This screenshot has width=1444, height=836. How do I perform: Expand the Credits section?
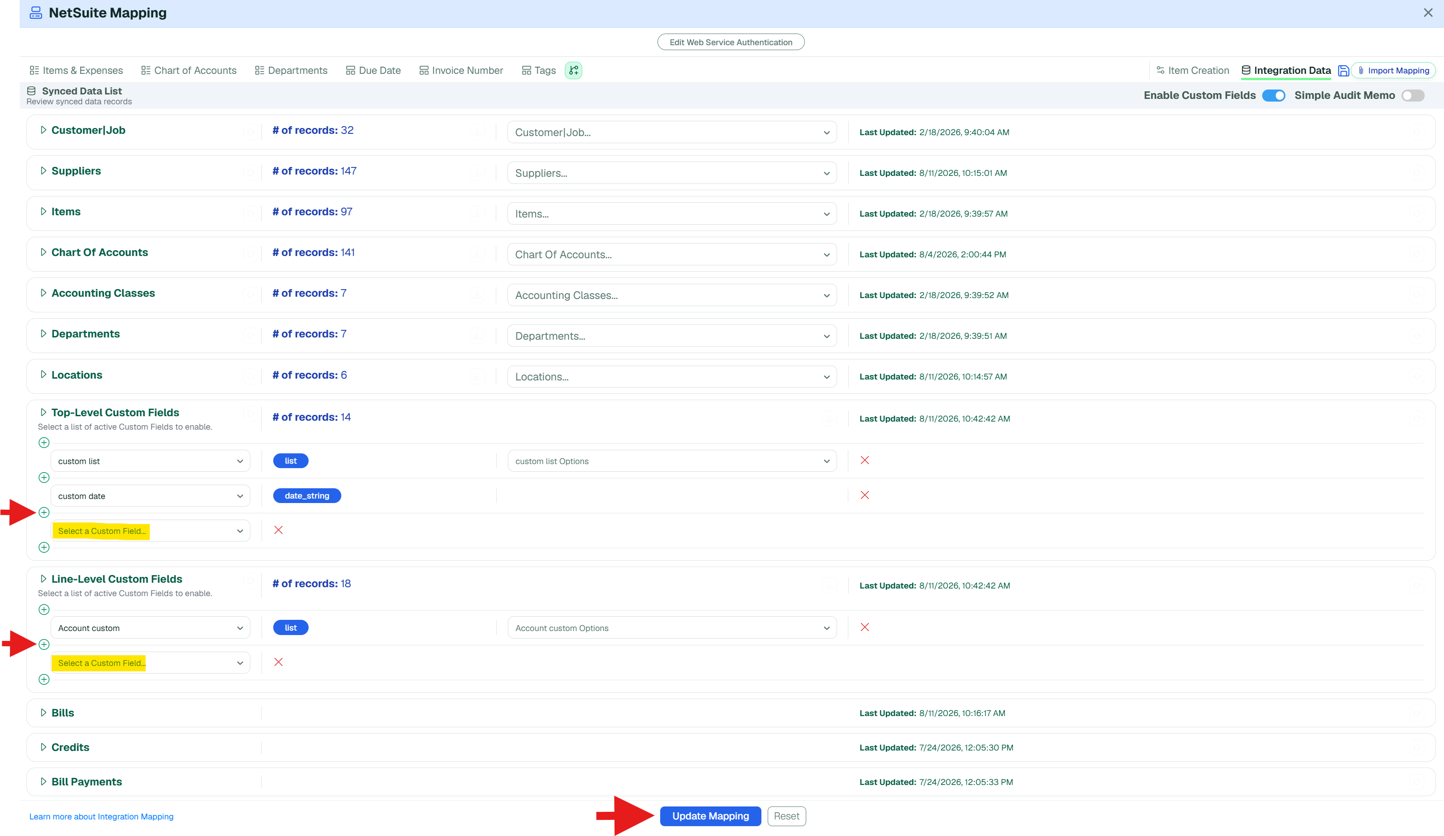43,747
